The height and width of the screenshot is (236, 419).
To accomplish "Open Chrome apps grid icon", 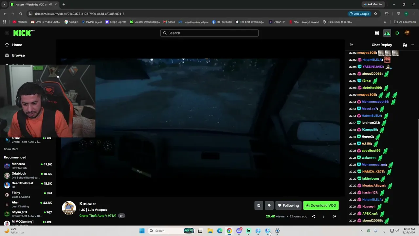I will pyautogui.click(x=4, y=22).
